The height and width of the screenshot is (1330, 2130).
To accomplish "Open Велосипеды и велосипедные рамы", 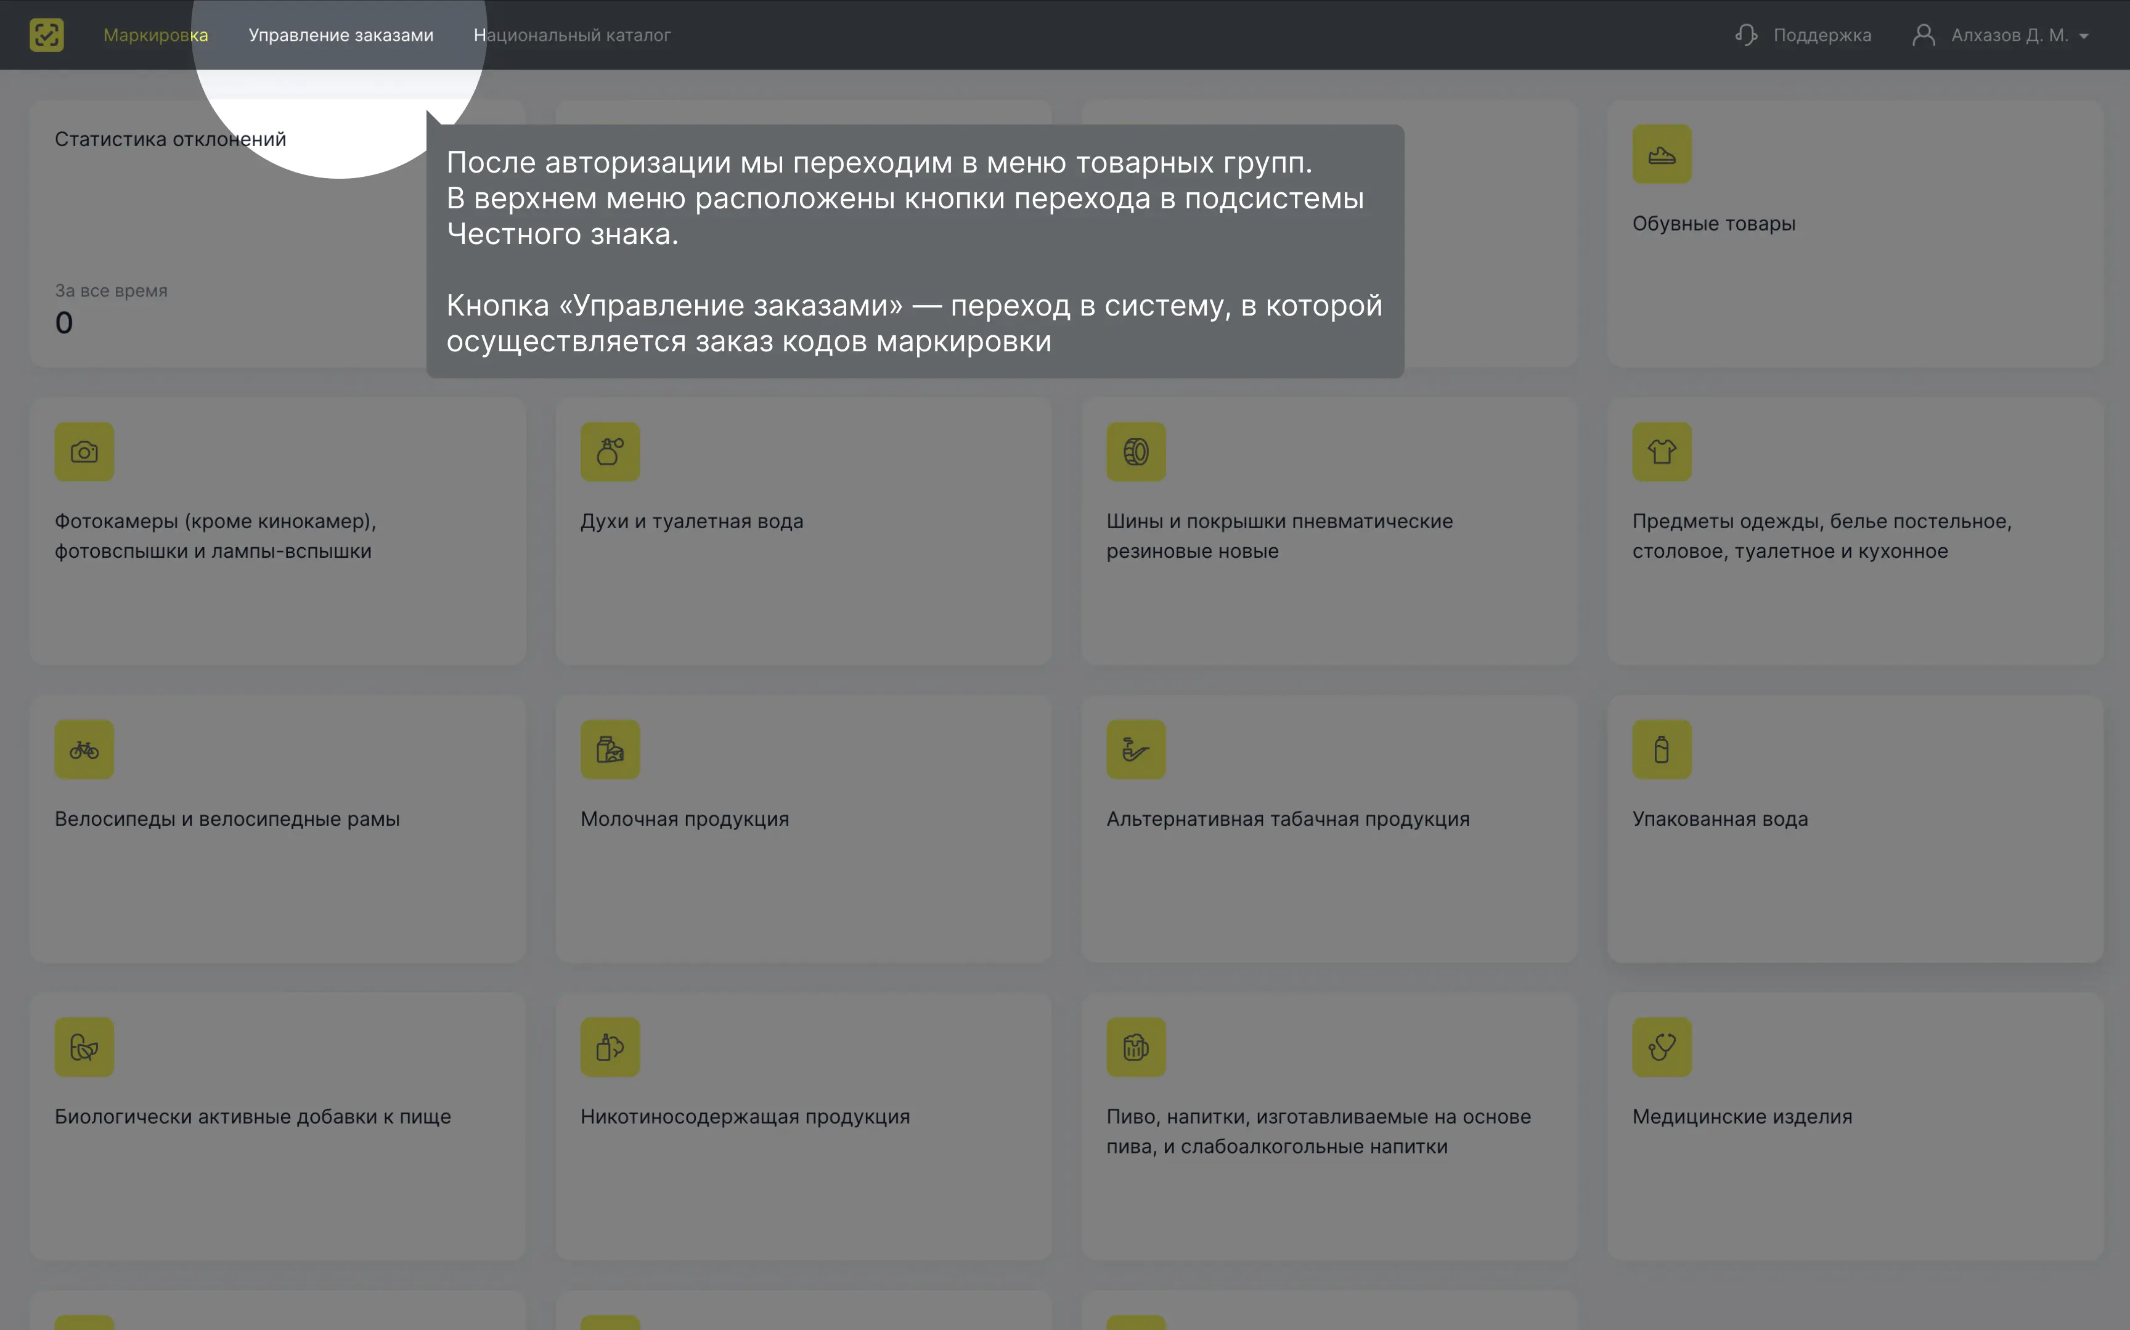I will tap(227, 819).
